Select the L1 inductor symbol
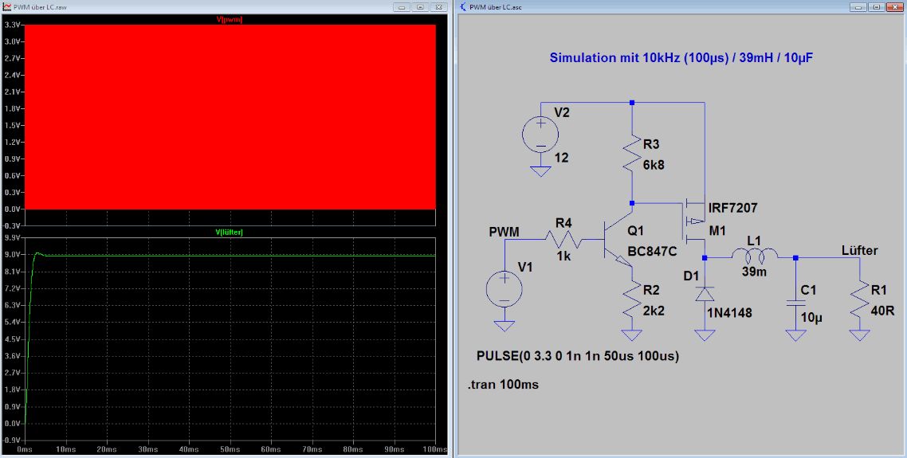This screenshot has width=907, height=458. [756, 255]
